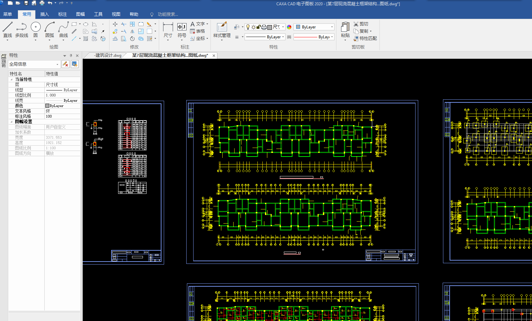Collapse the 当前特性 section

pyautogui.click(x=12, y=79)
